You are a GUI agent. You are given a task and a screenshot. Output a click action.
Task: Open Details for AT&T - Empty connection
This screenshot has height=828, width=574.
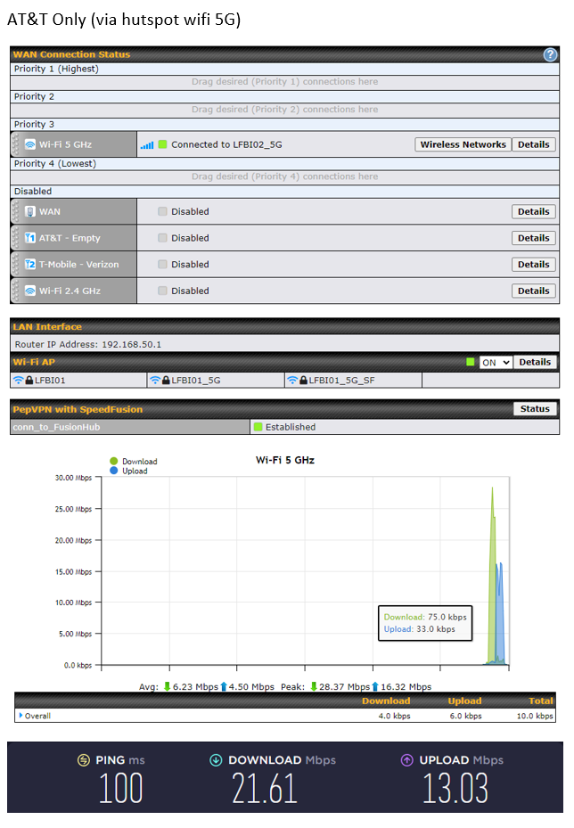coord(533,238)
